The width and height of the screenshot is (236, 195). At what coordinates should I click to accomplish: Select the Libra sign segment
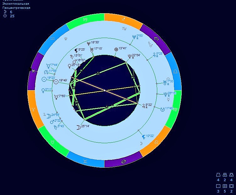[175, 71]
